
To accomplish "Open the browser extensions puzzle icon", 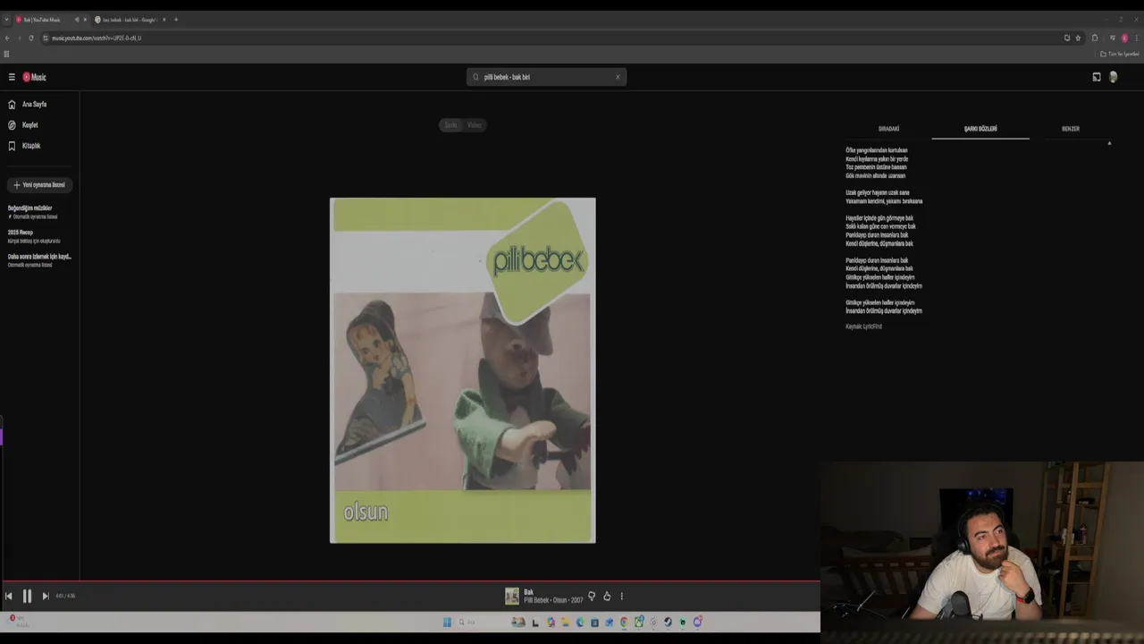I will point(1095,38).
